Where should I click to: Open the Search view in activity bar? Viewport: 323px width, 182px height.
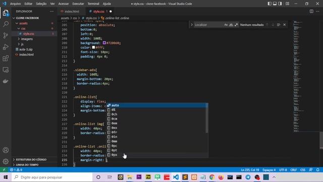tap(6, 24)
